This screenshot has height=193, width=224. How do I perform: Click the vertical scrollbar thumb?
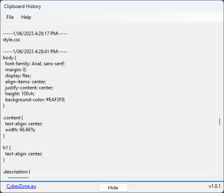[220, 121]
